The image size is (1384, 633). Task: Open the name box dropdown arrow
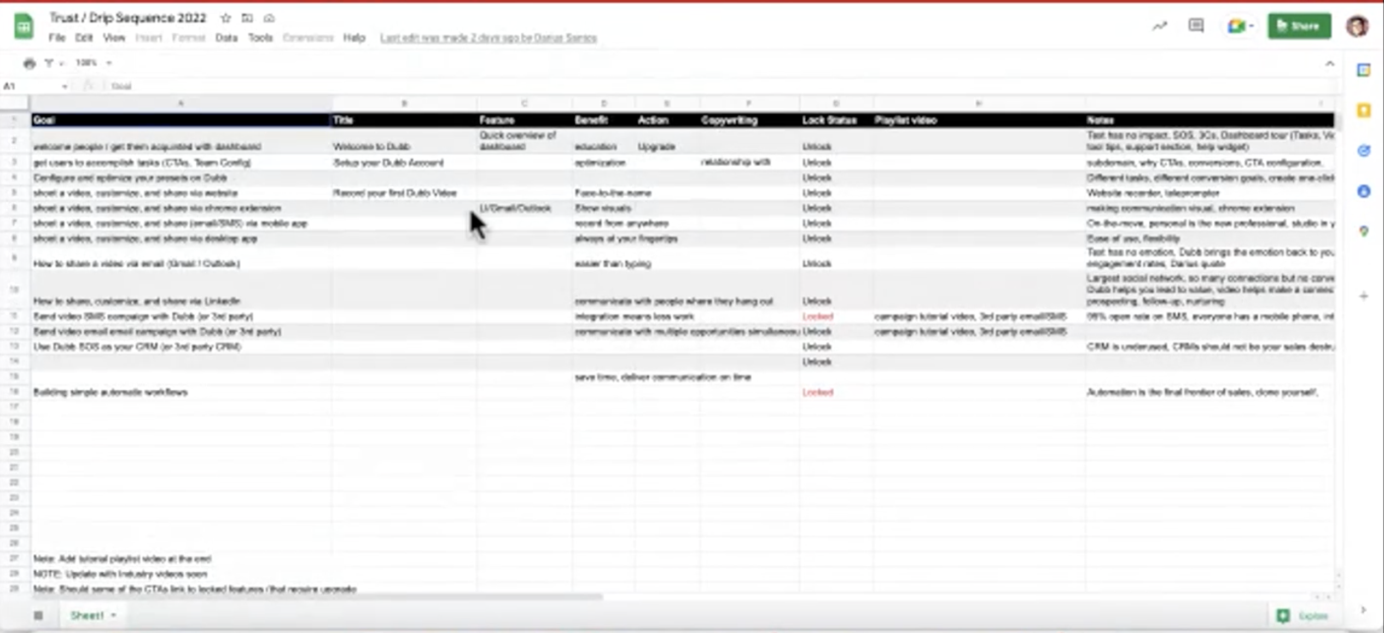pos(65,86)
